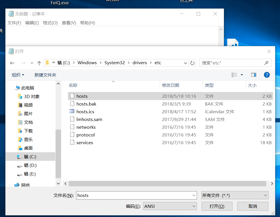Click the lmhosts.sam file name

click(x=89, y=120)
